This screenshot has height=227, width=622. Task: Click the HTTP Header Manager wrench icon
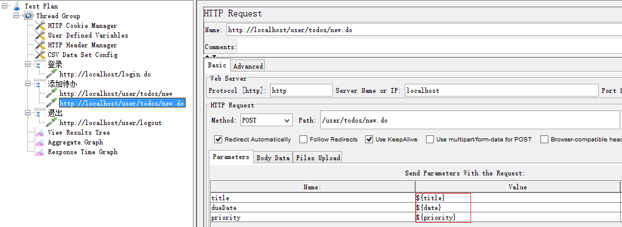point(40,45)
